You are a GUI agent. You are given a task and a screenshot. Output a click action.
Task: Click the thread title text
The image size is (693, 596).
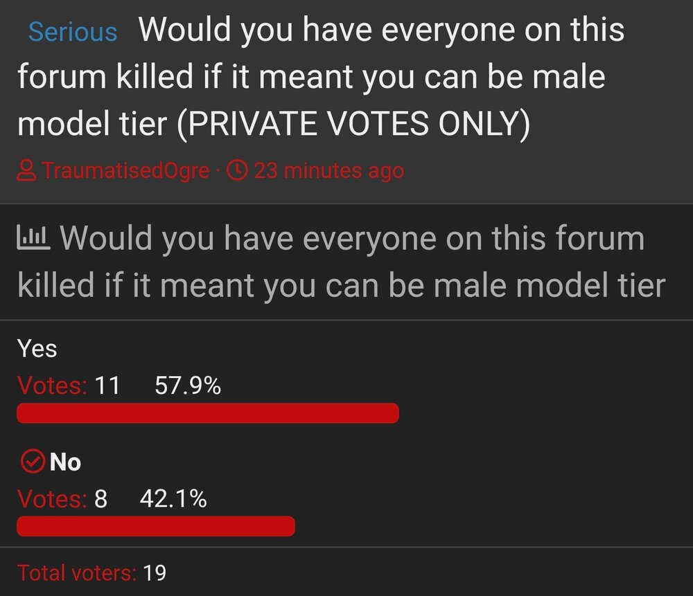(x=321, y=76)
